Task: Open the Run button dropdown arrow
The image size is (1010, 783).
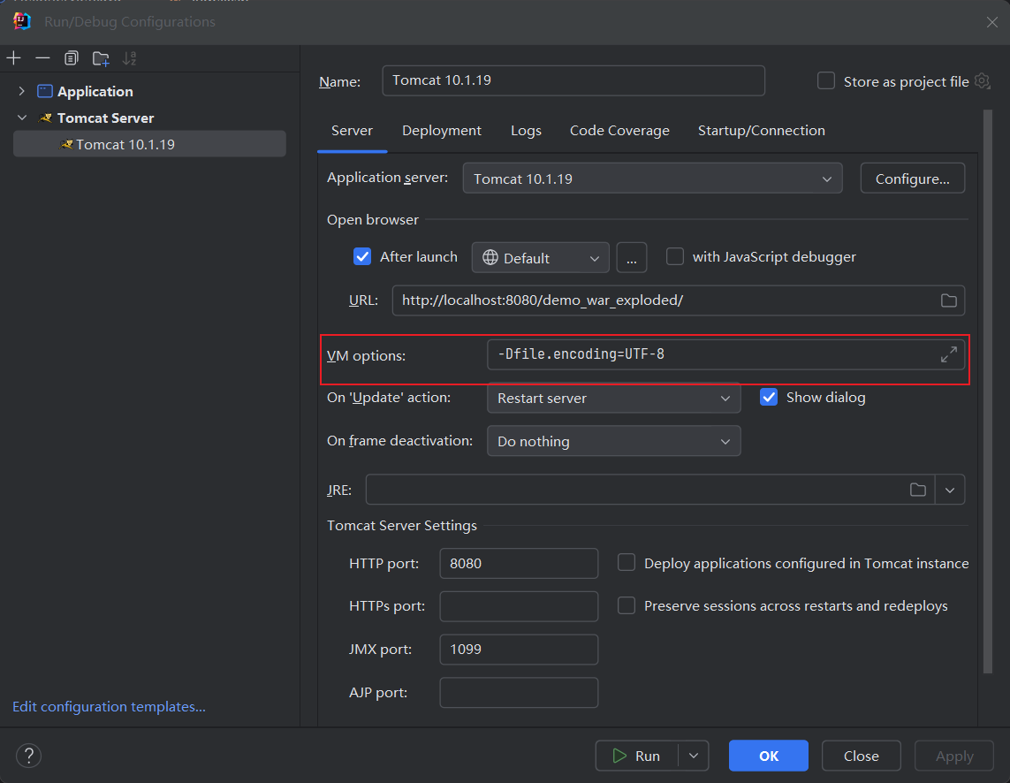Action: 694,756
